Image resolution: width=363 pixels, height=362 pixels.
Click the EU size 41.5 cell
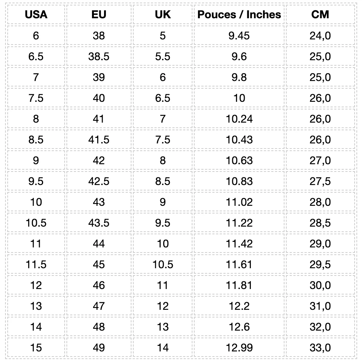99,139
